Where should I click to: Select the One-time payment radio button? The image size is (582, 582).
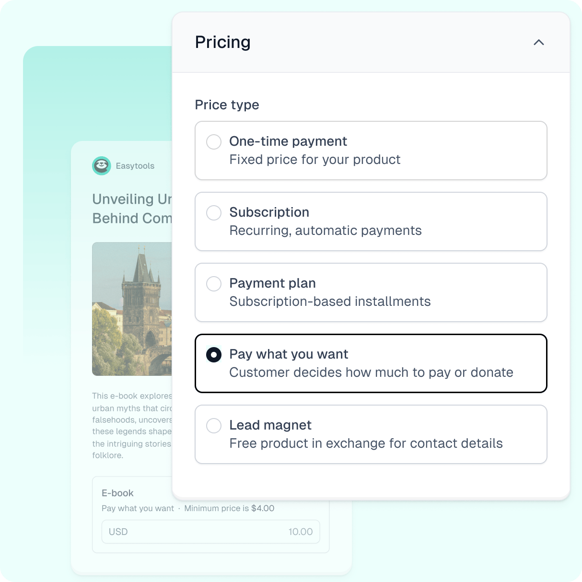(214, 142)
